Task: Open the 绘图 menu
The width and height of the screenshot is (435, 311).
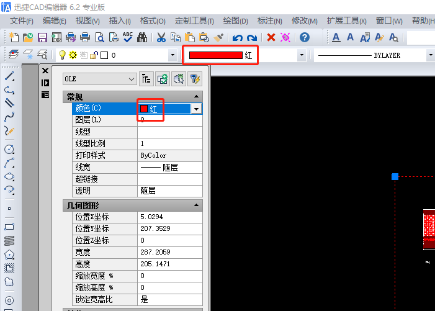Action: click(x=235, y=20)
